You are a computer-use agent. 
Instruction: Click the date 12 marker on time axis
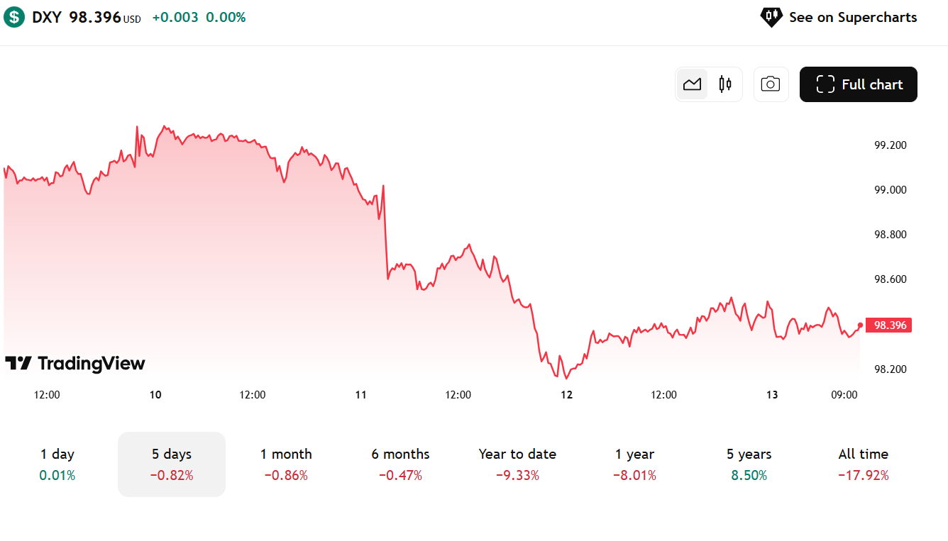pyautogui.click(x=566, y=395)
